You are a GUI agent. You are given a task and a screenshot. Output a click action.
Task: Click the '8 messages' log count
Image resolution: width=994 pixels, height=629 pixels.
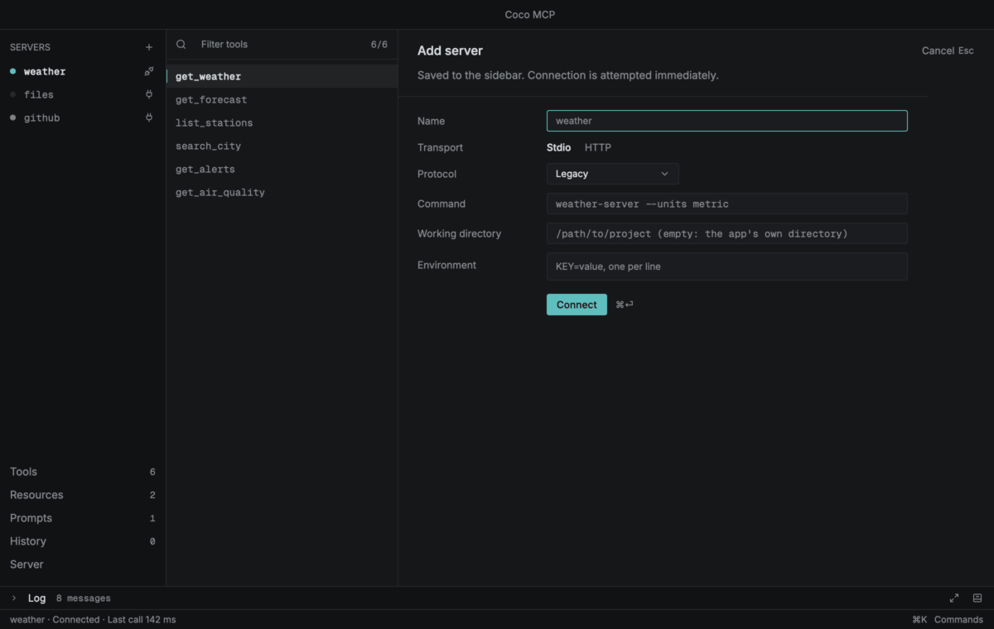pos(83,598)
